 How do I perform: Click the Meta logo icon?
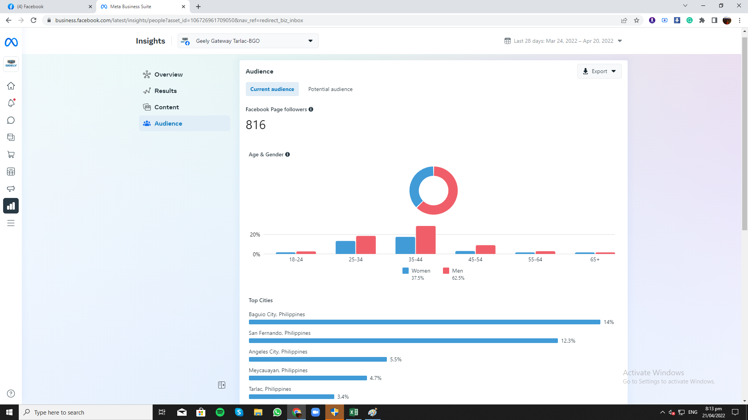click(x=11, y=42)
